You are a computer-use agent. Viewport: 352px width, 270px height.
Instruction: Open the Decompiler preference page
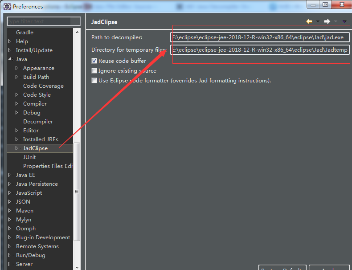[38, 122]
